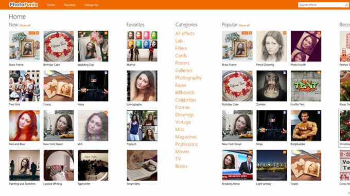Screen dimensions: 350x196
Task: Select the Two Girls effect thumbnail
Action: [x=24, y=86]
